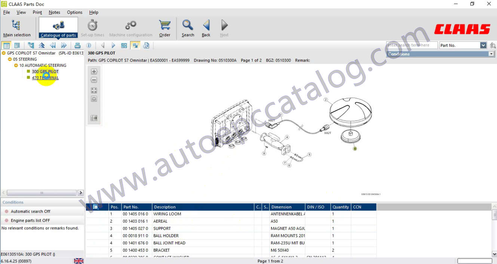Zoom out of the drawing with minus
Screen dimensions: 497x264
pyautogui.click(x=94, y=80)
